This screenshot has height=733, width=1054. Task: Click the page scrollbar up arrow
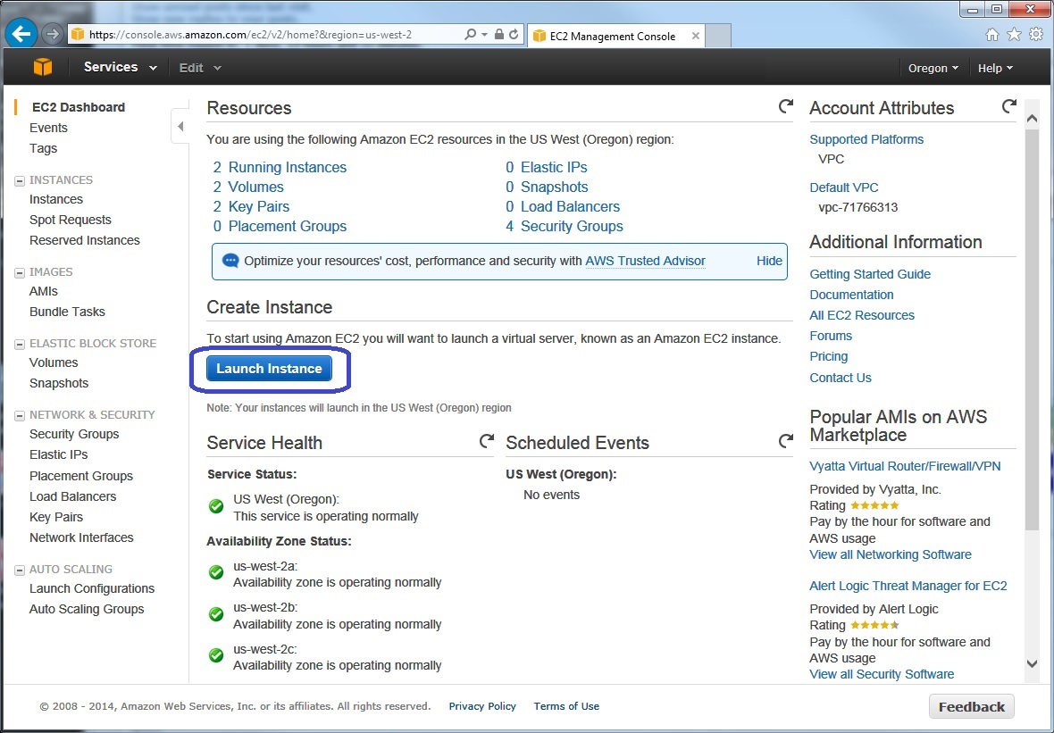[1032, 119]
